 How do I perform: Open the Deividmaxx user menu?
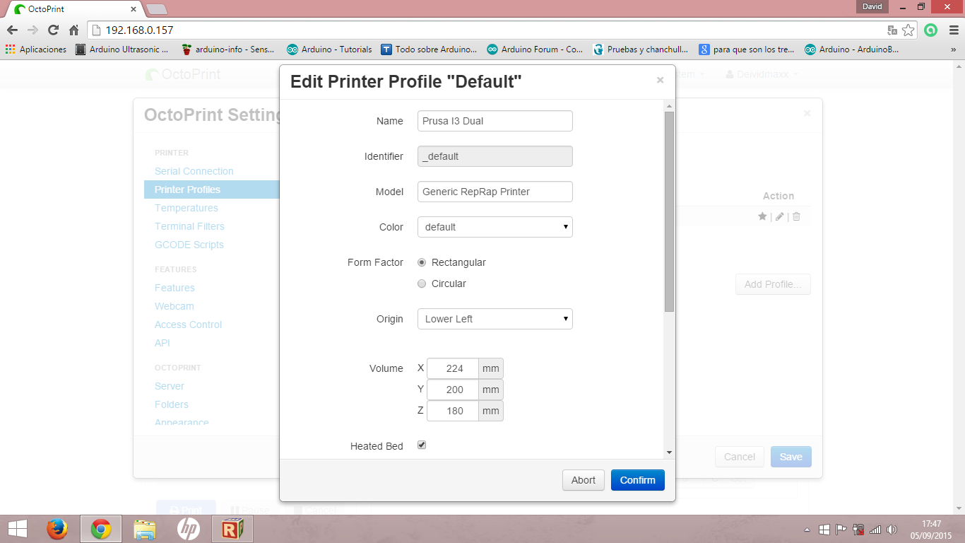coord(762,74)
